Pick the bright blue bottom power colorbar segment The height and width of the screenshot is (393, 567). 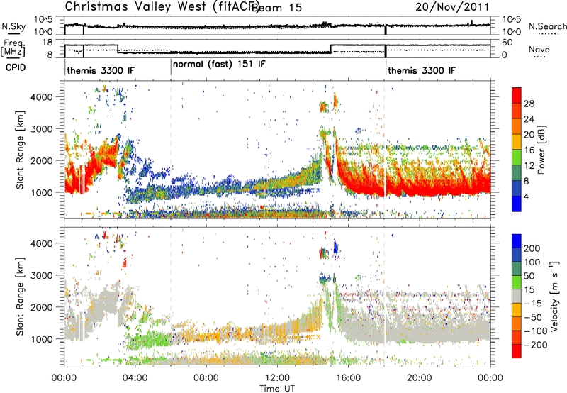[517, 204]
